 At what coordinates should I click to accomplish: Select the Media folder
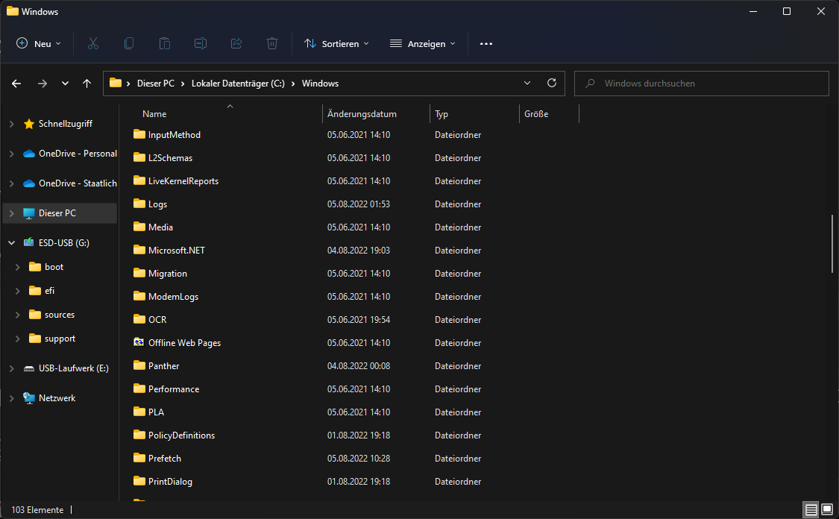[160, 227]
